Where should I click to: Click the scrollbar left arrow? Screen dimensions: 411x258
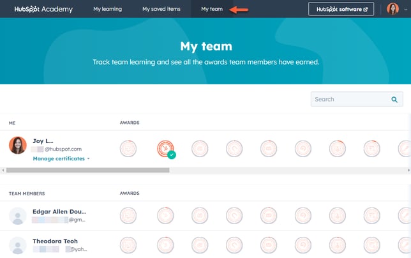click(x=3, y=170)
